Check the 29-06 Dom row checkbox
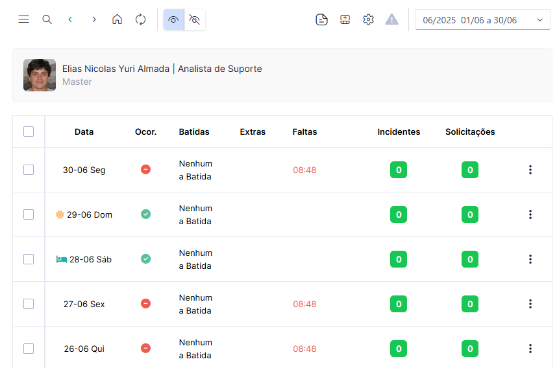The width and height of the screenshot is (557, 368). click(29, 214)
